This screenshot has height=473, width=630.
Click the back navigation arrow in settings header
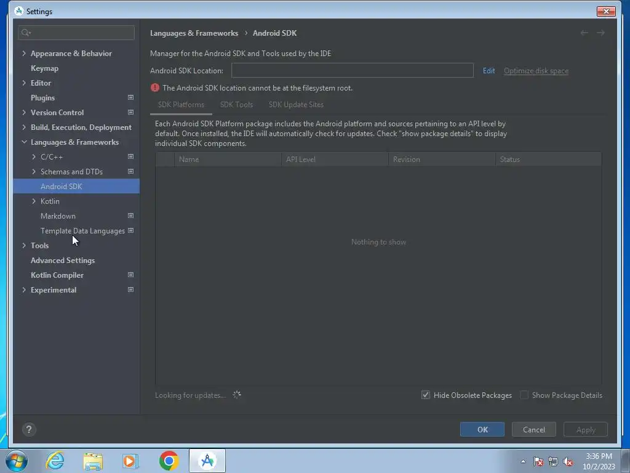coord(584,33)
